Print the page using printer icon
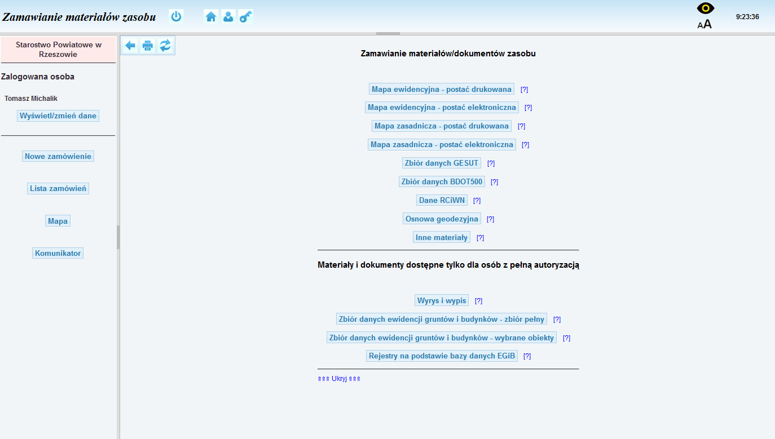This screenshot has height=439, width=775. pos(148,46)
